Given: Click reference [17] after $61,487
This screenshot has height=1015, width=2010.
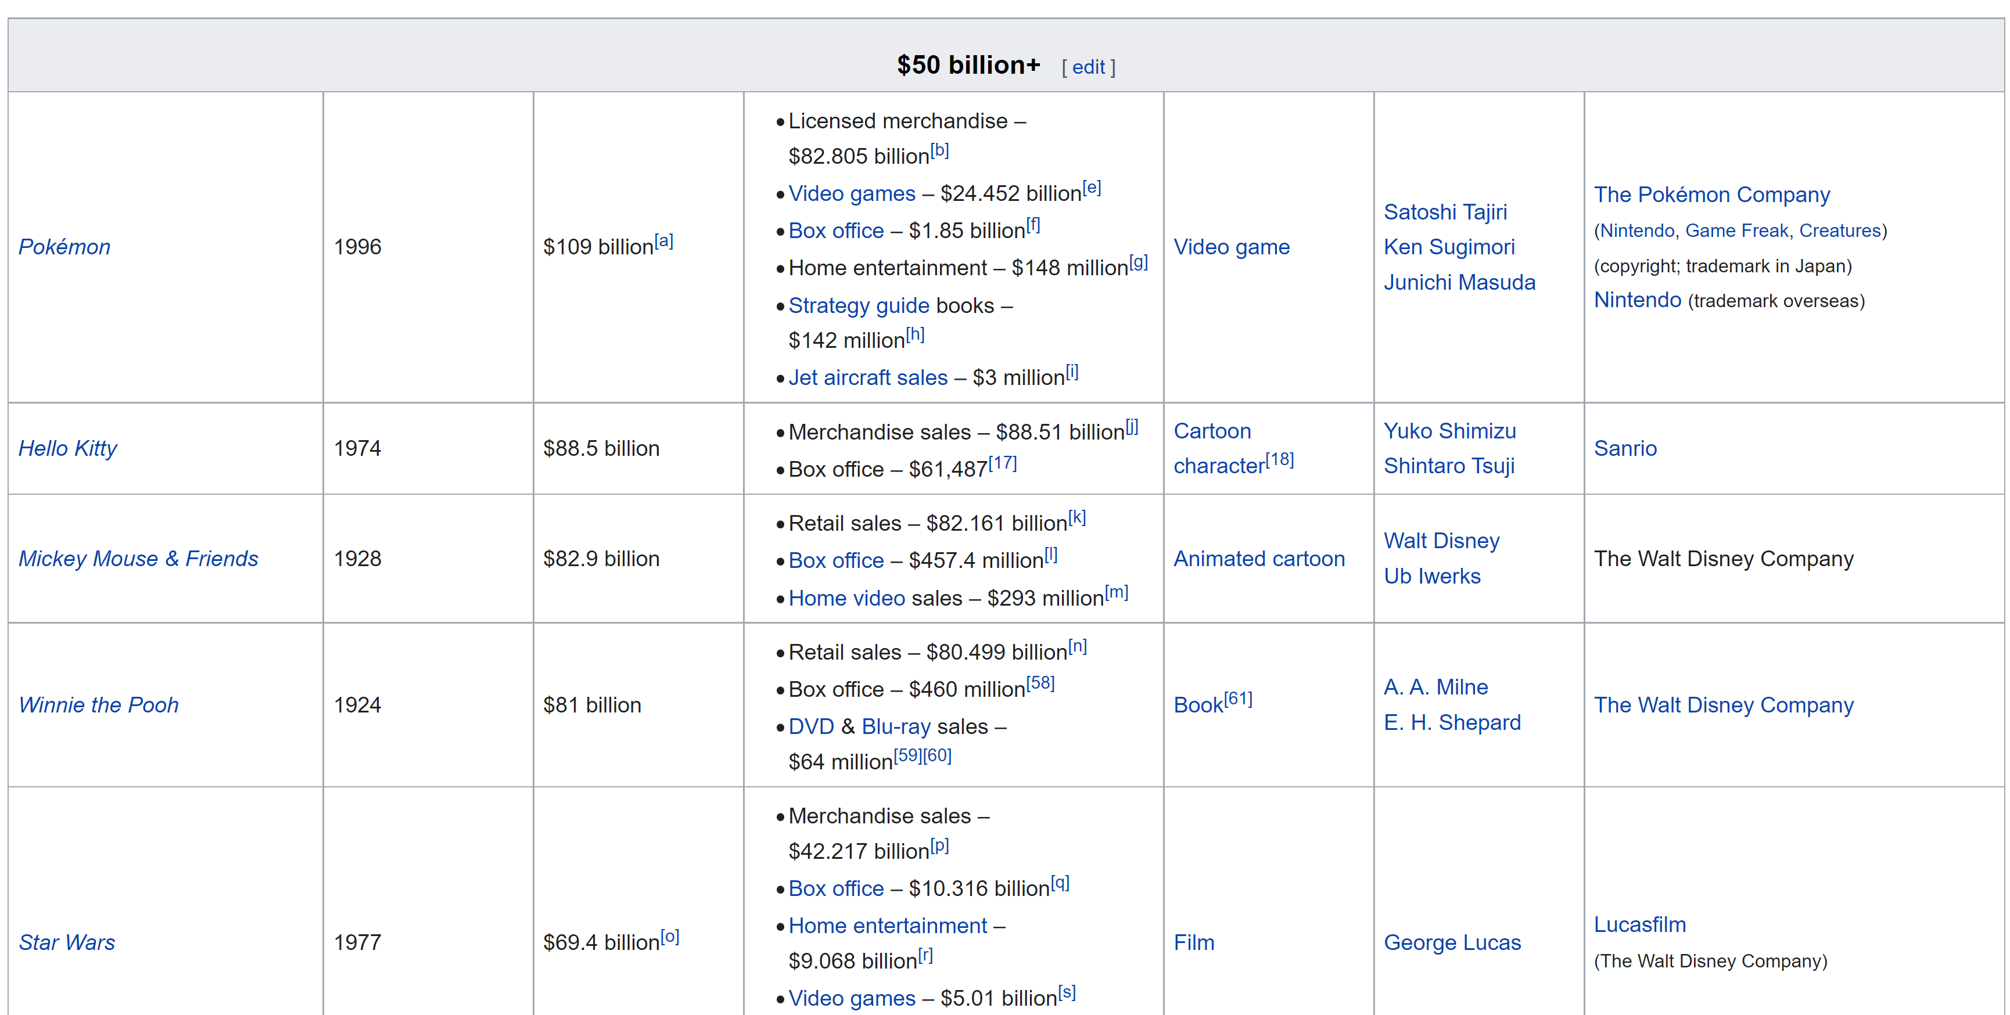Looking at the screenshot, I should (x=1003, y=463).
